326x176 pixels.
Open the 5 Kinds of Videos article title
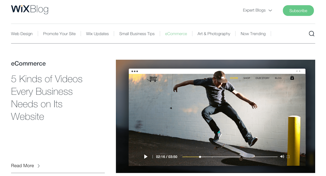point(47,98)
